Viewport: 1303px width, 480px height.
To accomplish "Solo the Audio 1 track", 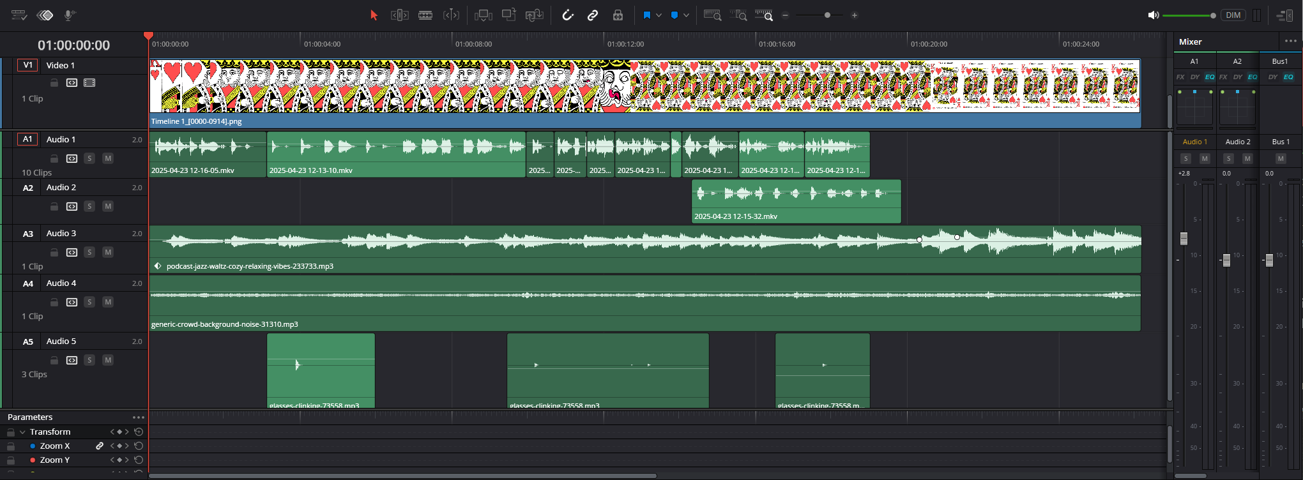I will tap(89, 158).
